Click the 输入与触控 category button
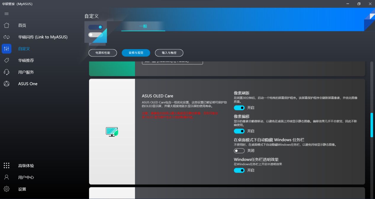This screenshot has height=199, width=375. point(169,53)
